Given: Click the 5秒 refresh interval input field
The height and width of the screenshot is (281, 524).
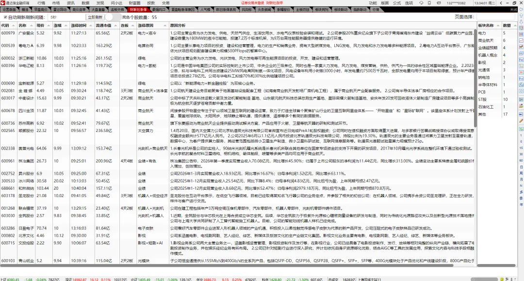Looking at the screenshot, I should (67, 17).
